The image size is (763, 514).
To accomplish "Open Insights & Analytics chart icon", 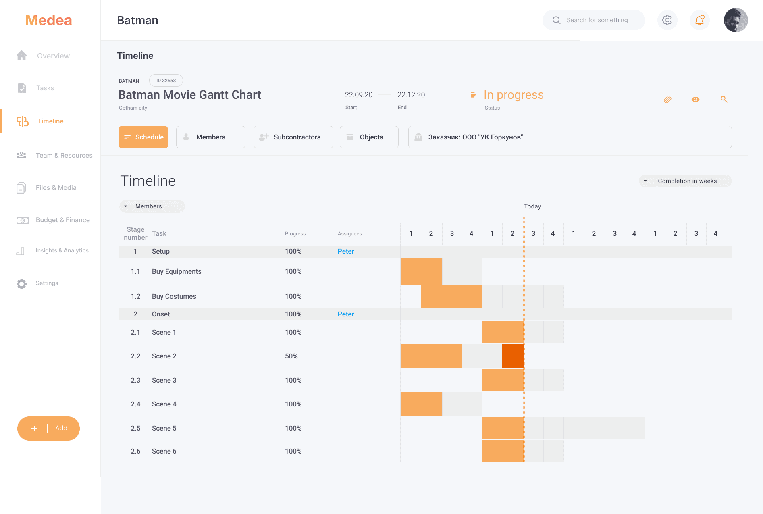I will [x=21, y=251].
